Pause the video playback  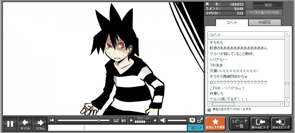[10, 124]
